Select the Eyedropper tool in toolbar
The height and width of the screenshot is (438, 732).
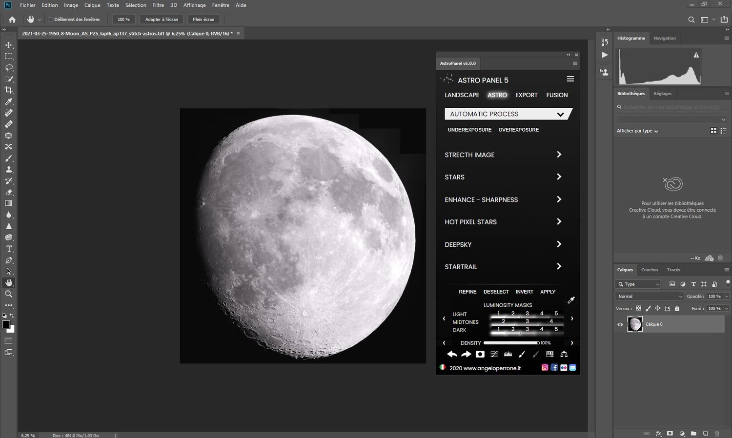click(x=9, y=101)
